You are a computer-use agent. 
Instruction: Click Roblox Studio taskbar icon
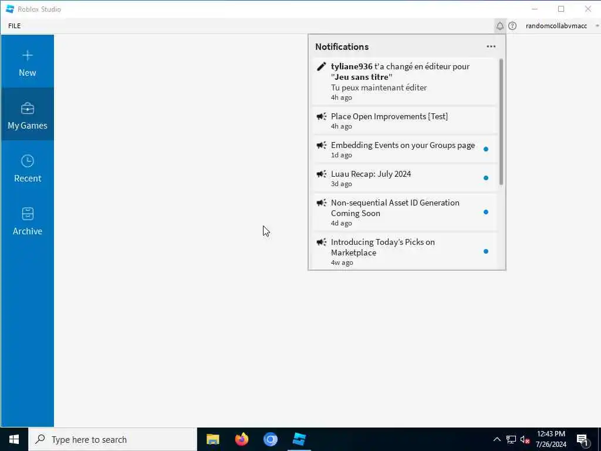point(299,439)
